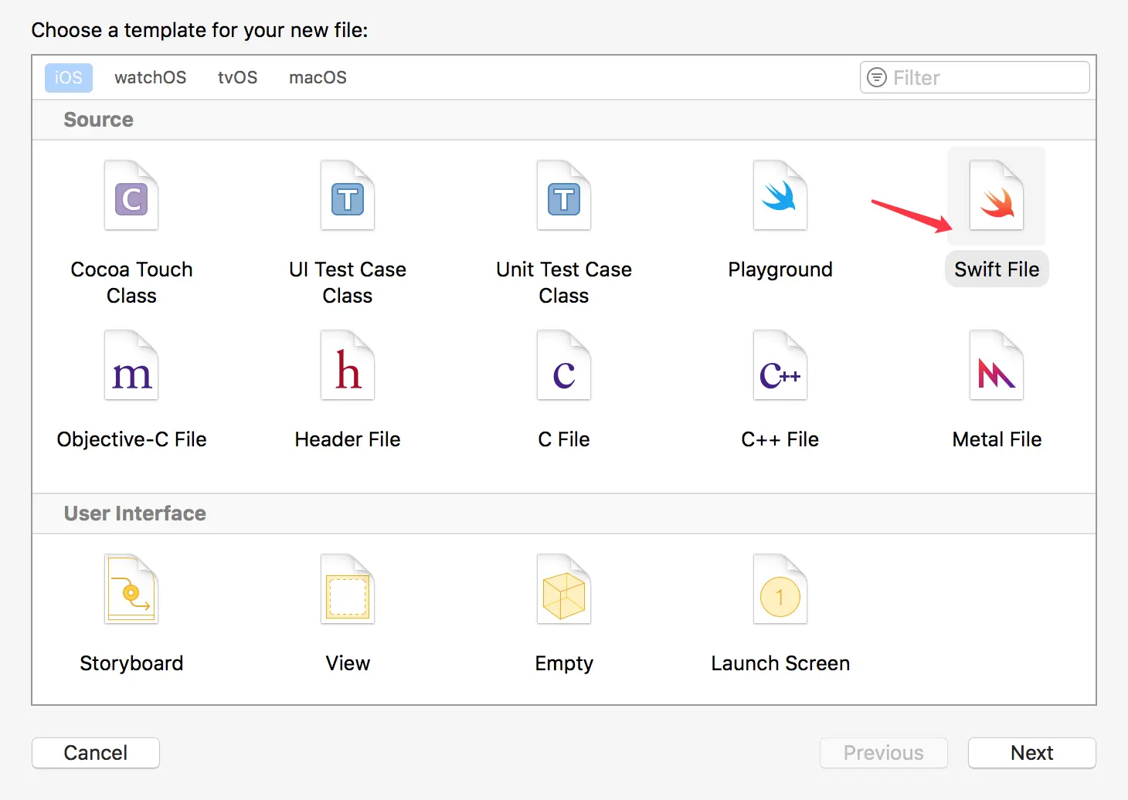Click the C++ File label
Viewport: 1128px width, 800px height.
[780, 439]
